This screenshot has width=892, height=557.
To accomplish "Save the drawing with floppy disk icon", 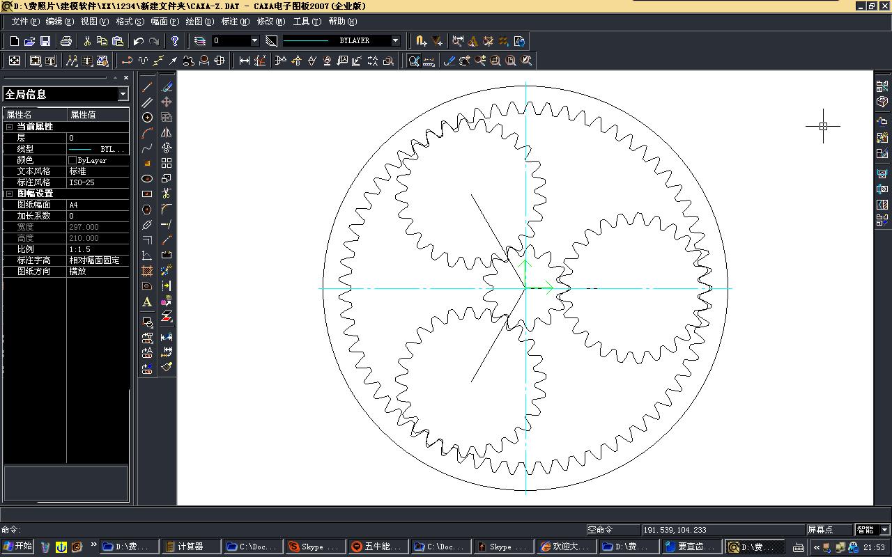I will pos(45,41).
